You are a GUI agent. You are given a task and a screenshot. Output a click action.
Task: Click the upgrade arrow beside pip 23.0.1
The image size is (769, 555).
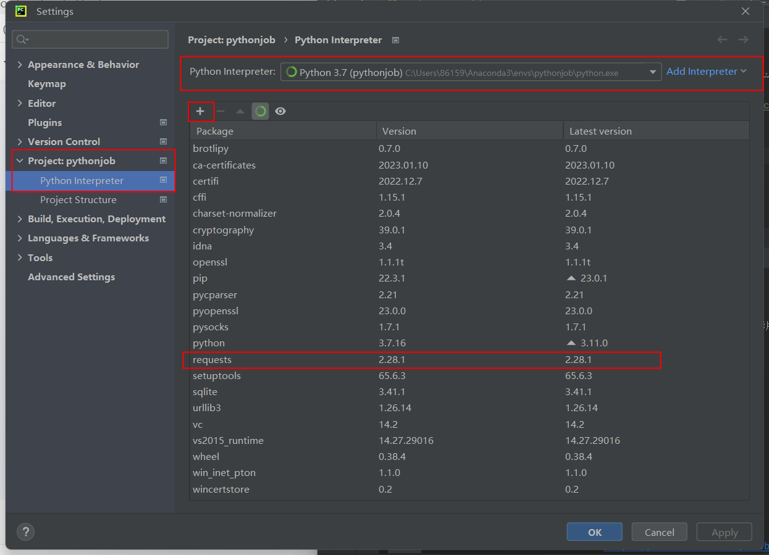(571, 278)
